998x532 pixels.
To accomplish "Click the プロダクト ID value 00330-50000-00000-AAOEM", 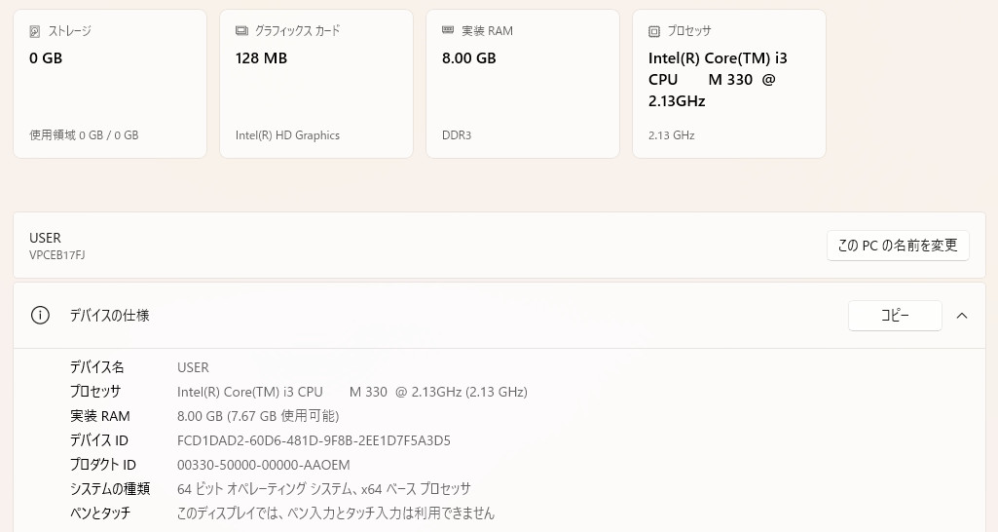I will 264,465.
